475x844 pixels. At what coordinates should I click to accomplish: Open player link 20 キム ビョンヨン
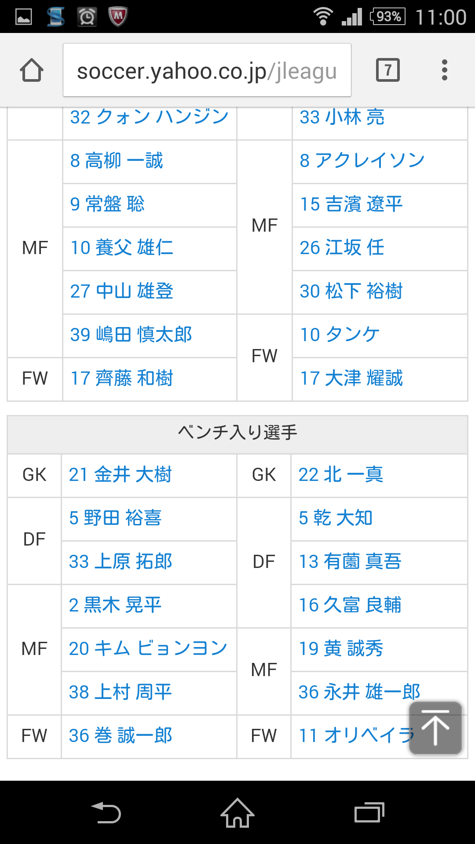148,648
